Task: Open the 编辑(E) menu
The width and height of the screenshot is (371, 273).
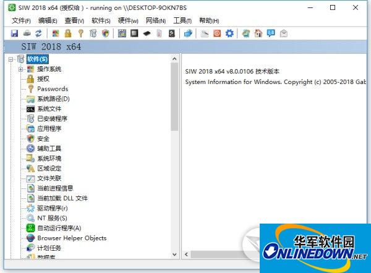Action: [48, 20]
